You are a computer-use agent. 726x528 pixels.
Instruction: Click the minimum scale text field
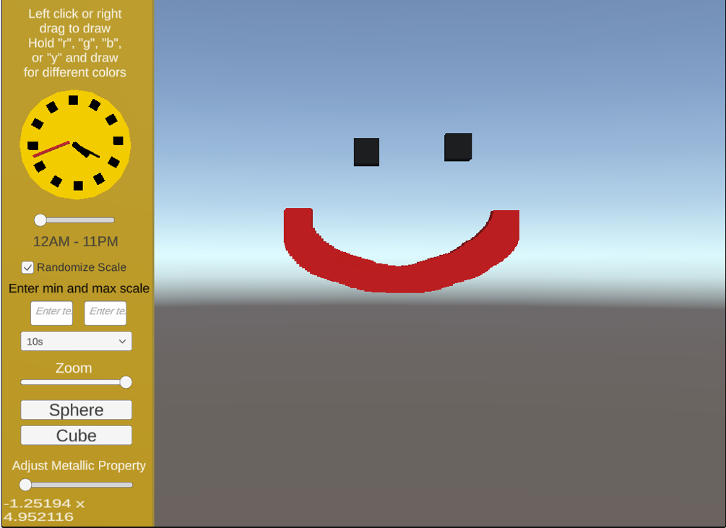tap(51, 313)
